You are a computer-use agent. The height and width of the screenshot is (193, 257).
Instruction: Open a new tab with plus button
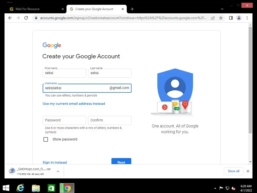132,9
